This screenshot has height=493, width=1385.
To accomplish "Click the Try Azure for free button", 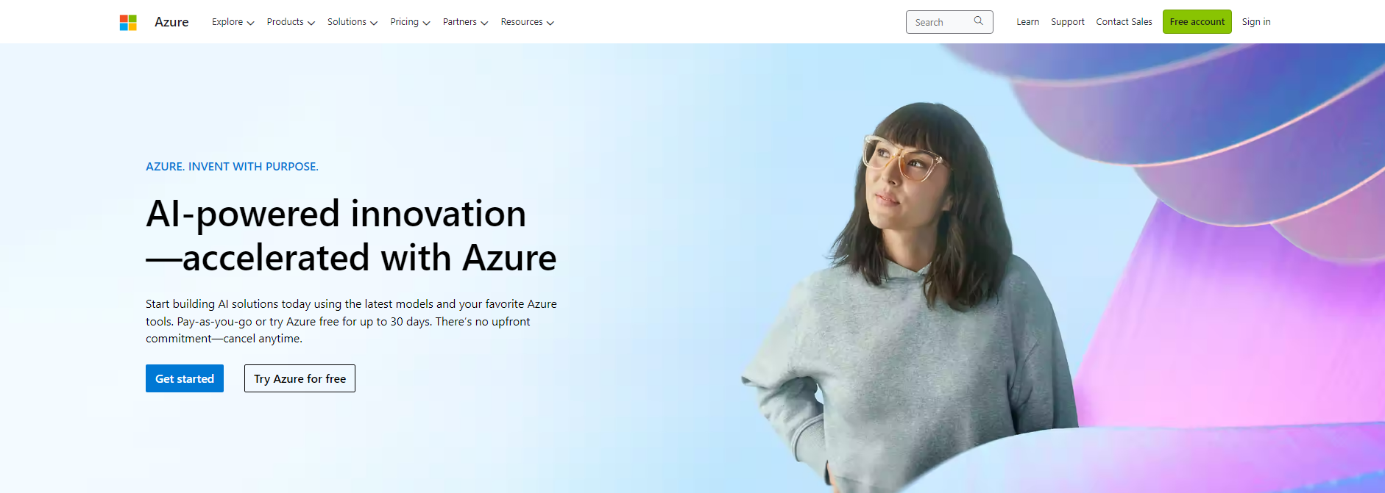I will 300,378.
